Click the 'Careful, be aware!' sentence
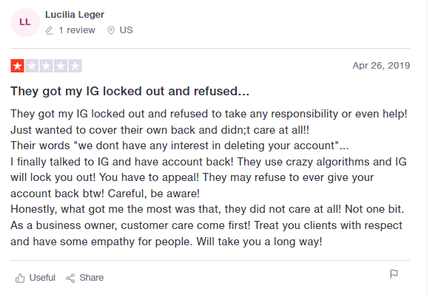This screenshot has width=427, height=297. 154,194
